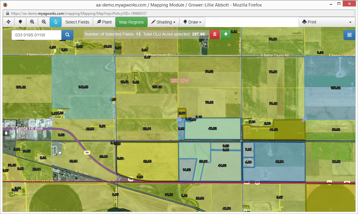This screenshot has width=358, height=214.
Task: Select the 41.62 acre field
Action: [x=274, y=130]
